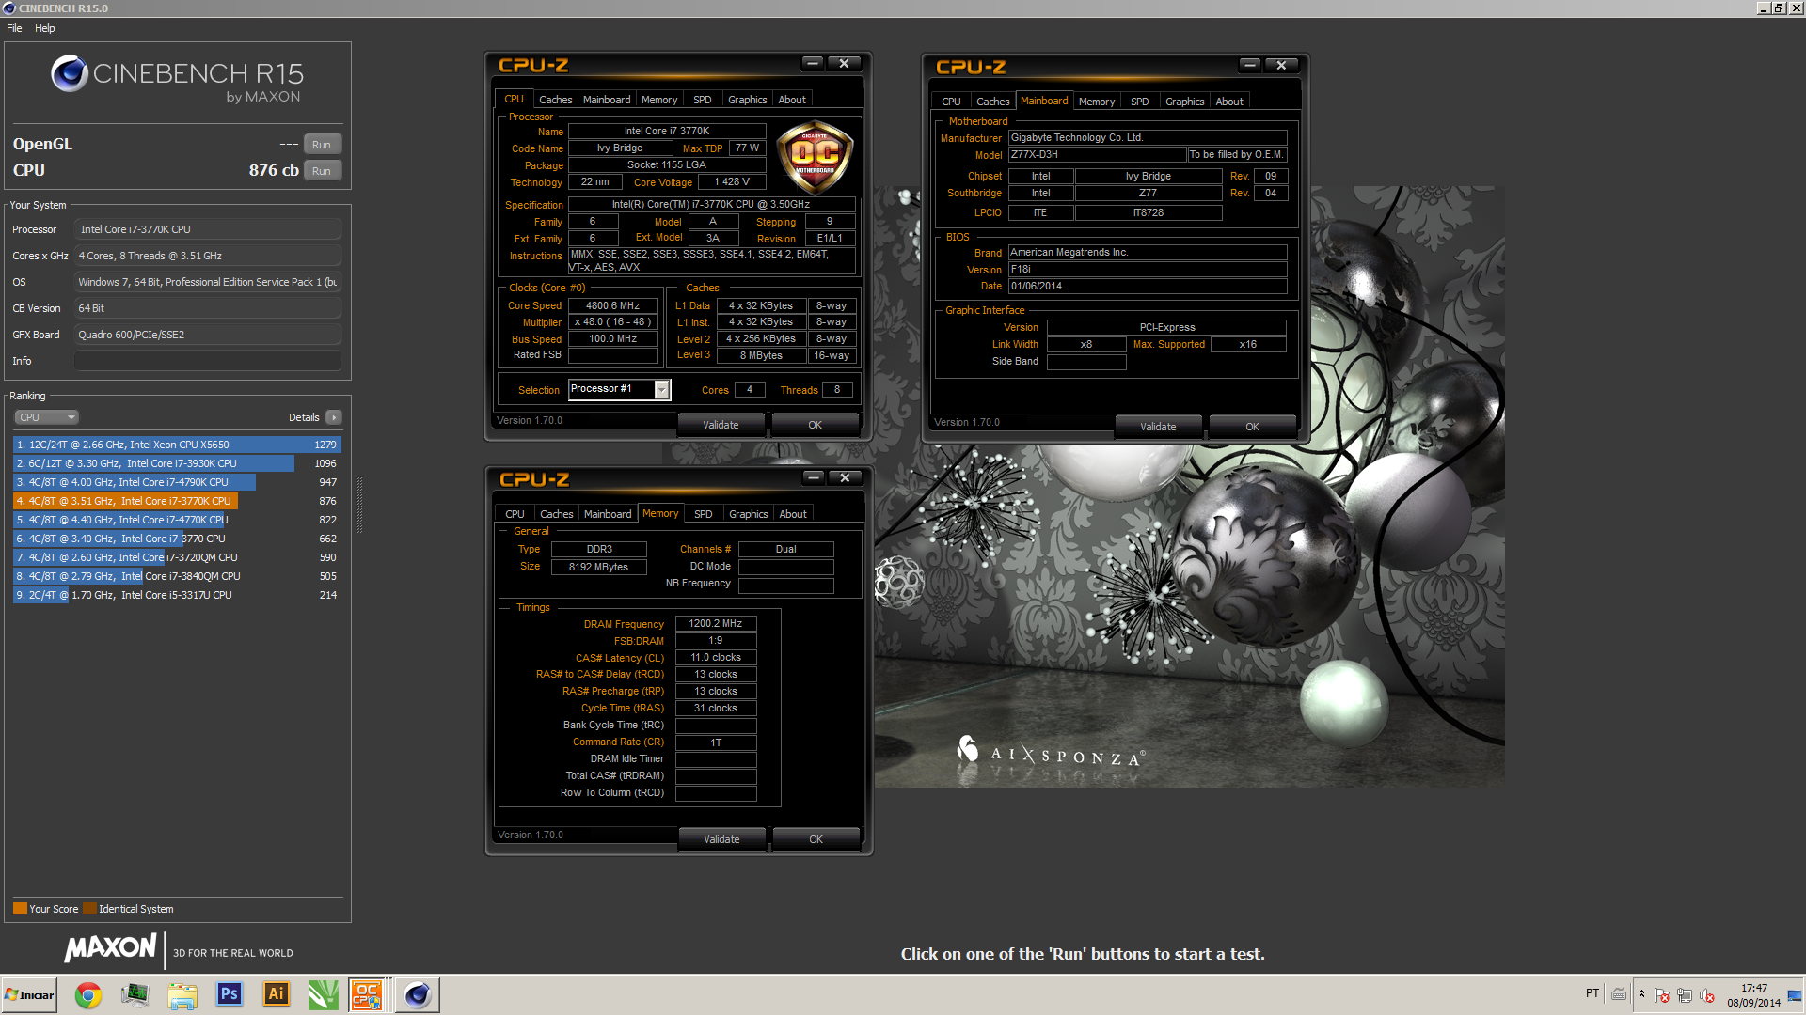
Task: Click the F18i BIOS version field
Action: (x=1148, y=269)
